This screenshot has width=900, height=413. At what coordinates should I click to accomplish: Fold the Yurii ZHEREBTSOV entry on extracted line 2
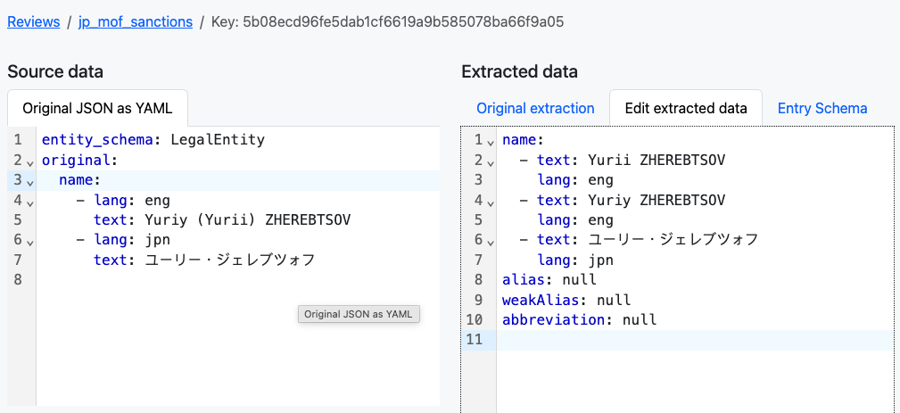(x=491, y=163)
